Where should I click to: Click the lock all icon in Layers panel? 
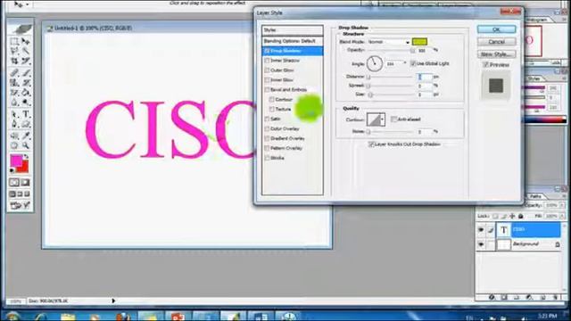pyautogui.click(x=521, y=216)
